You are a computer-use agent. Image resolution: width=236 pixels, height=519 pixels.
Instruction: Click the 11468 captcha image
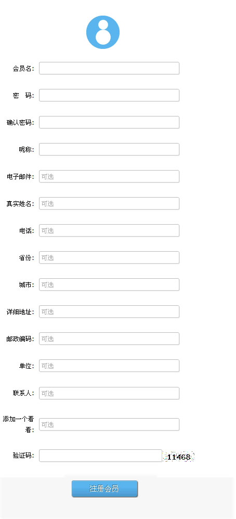[179, 457]
